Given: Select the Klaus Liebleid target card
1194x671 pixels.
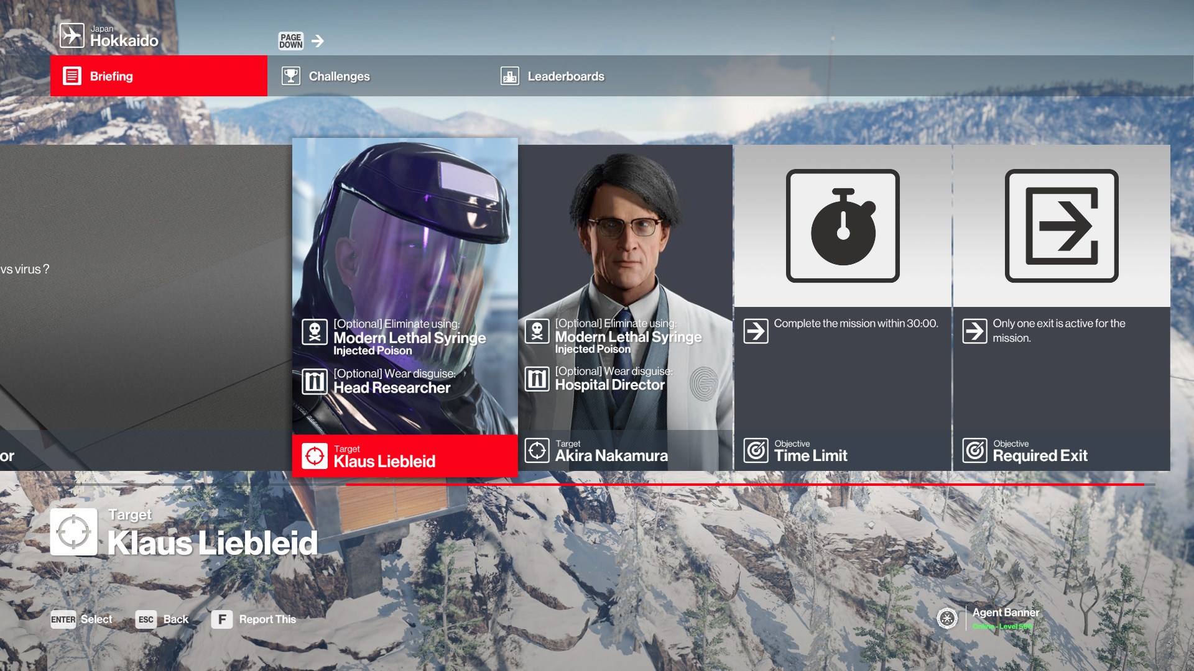Looking at the screenshot, I should pos(404,249).
